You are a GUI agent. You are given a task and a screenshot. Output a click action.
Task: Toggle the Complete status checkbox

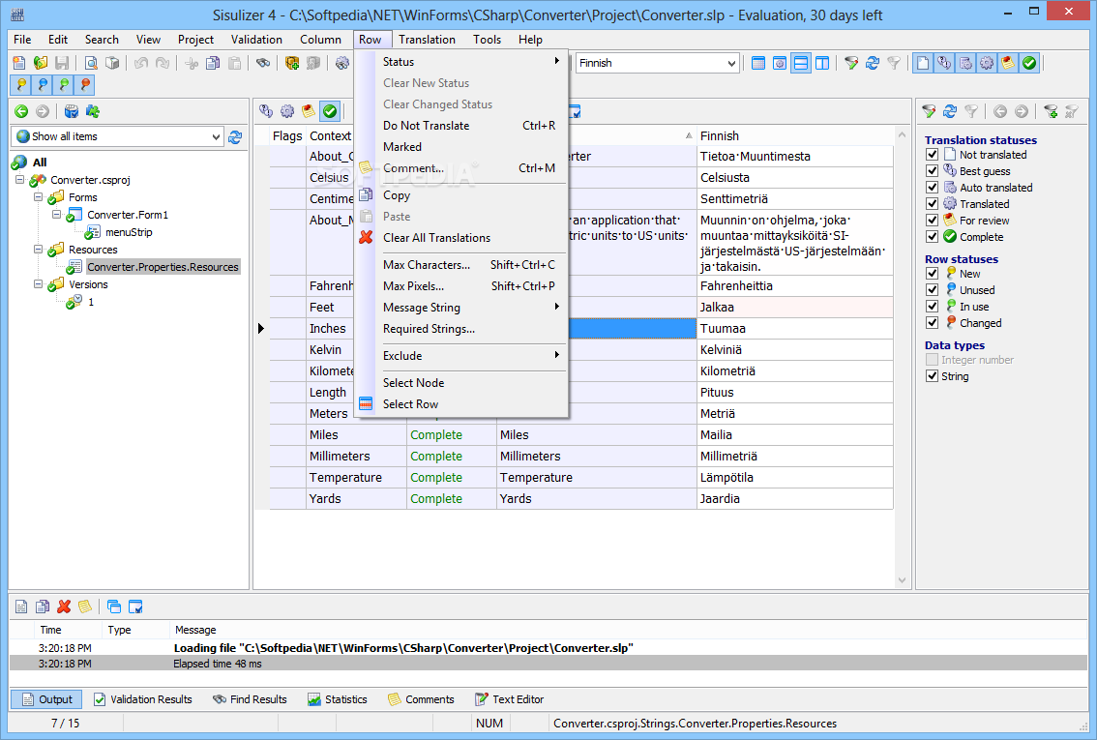tap(932, 237)
